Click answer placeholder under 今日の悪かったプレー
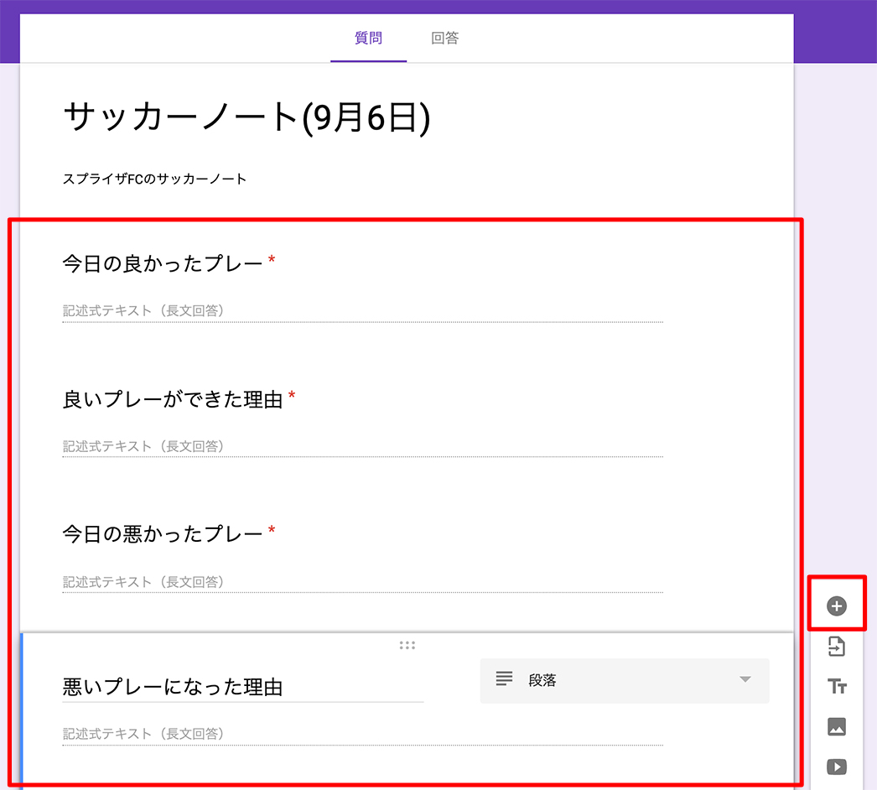Viewport: 877px width, 790px height. (x=143, y=582)
